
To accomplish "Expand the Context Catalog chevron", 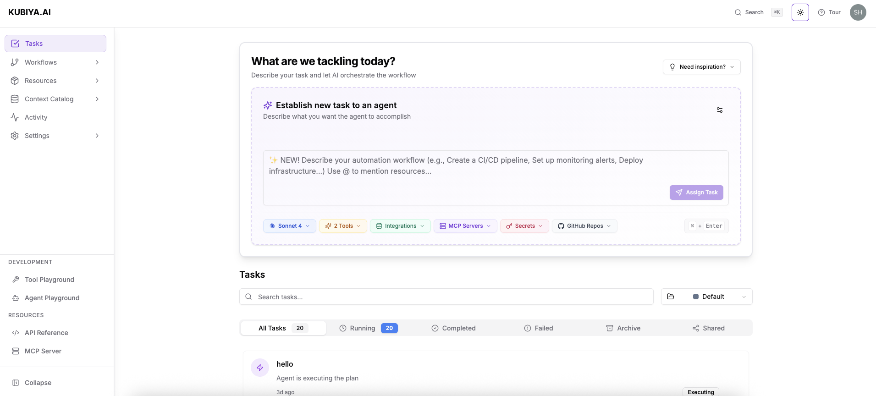I will point(97,99).
